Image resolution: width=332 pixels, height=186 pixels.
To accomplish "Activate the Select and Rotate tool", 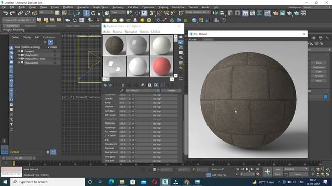I will click(93, 13).
